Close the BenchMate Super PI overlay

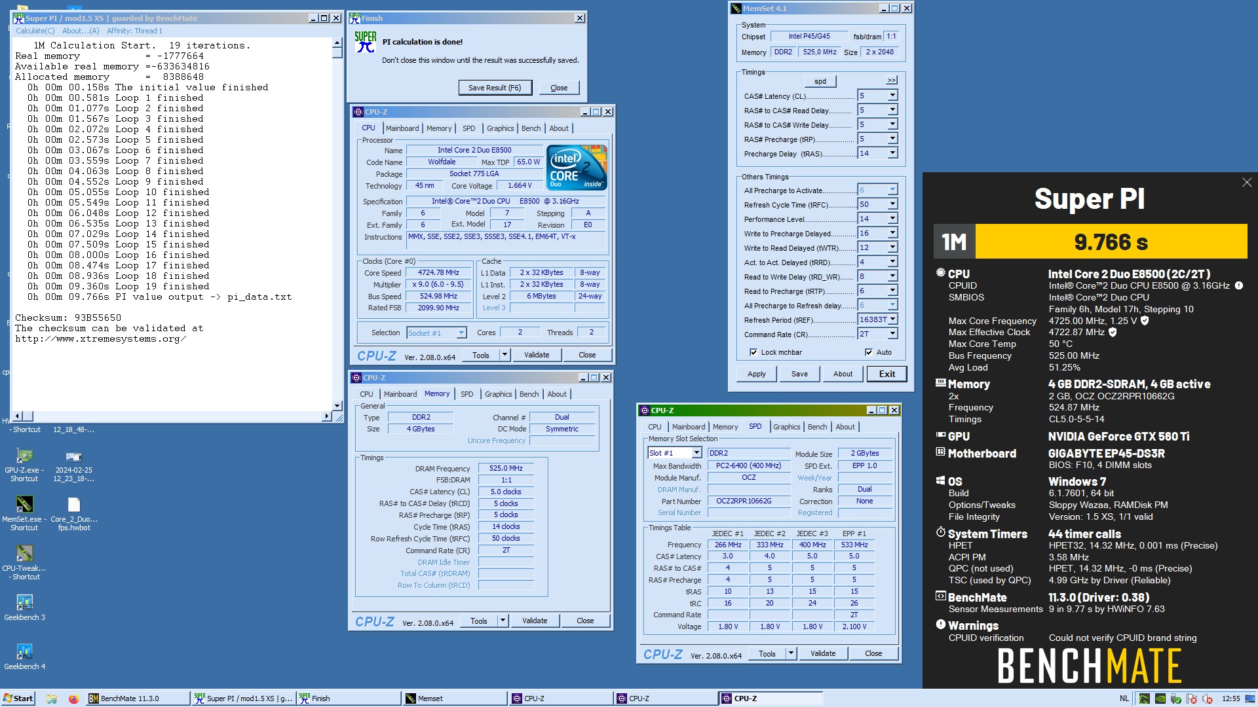pos(1247,183)
